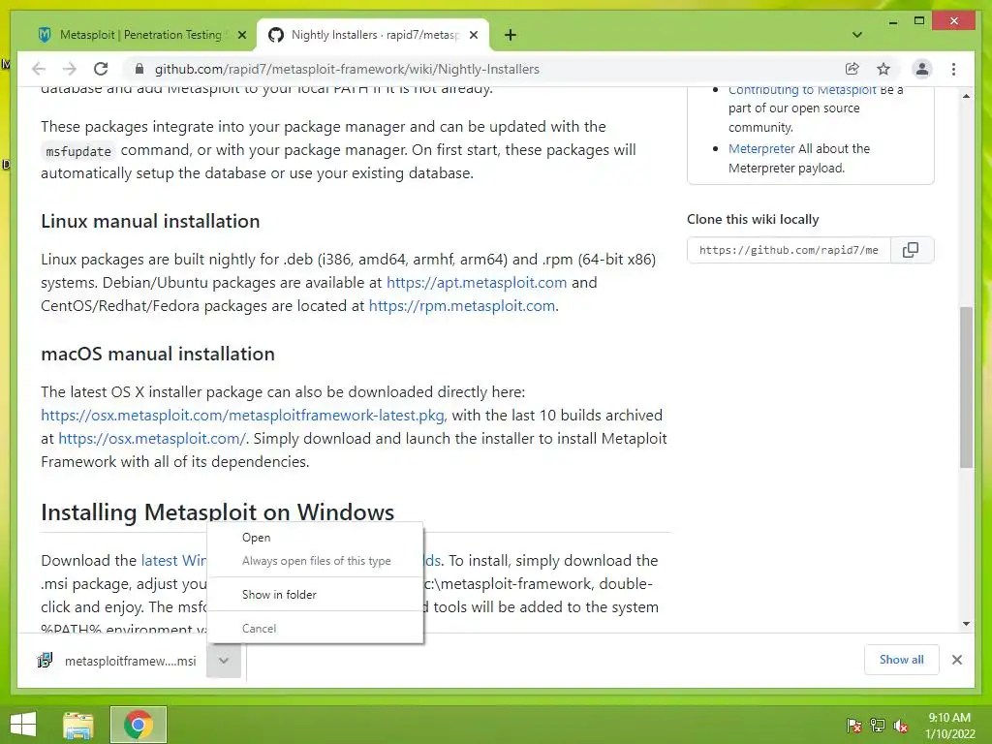Share this page via share icon
The height and width of the screenshot is (744, 992).
[852, 69]
